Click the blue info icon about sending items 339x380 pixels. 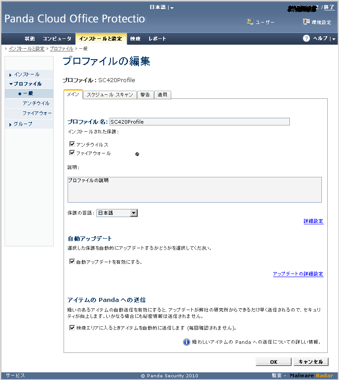pos(187,342)
